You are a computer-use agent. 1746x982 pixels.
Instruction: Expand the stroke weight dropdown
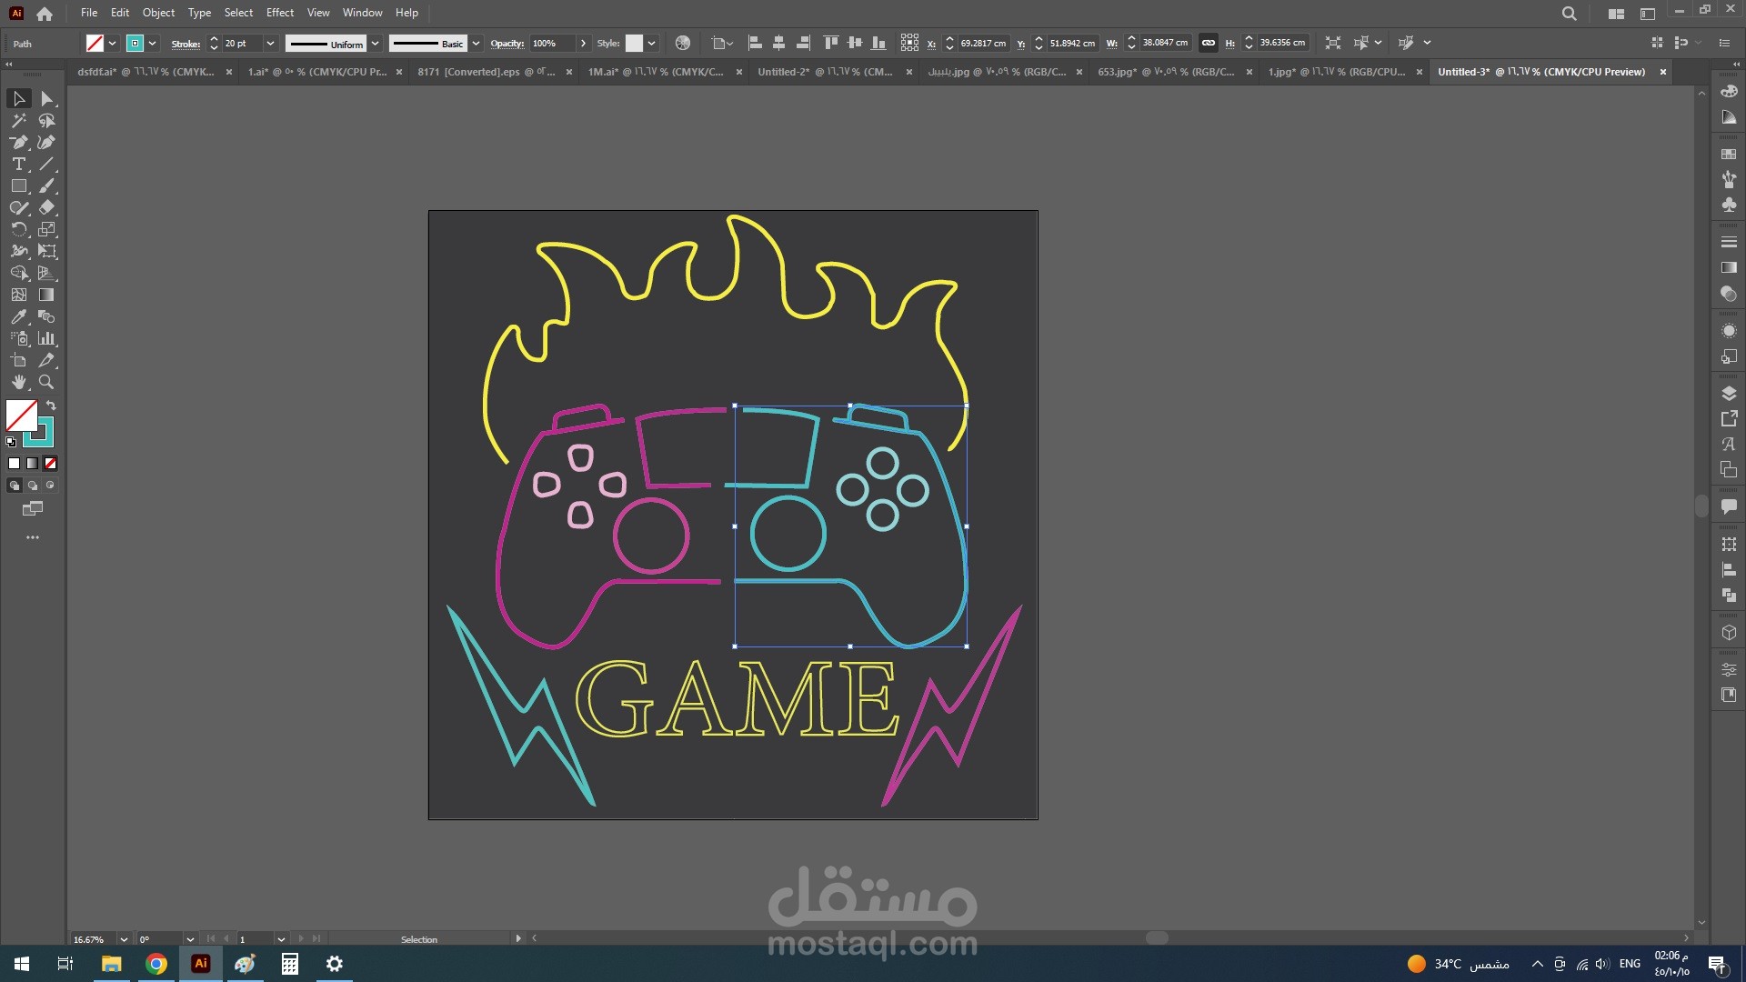(x=270, y=43)
